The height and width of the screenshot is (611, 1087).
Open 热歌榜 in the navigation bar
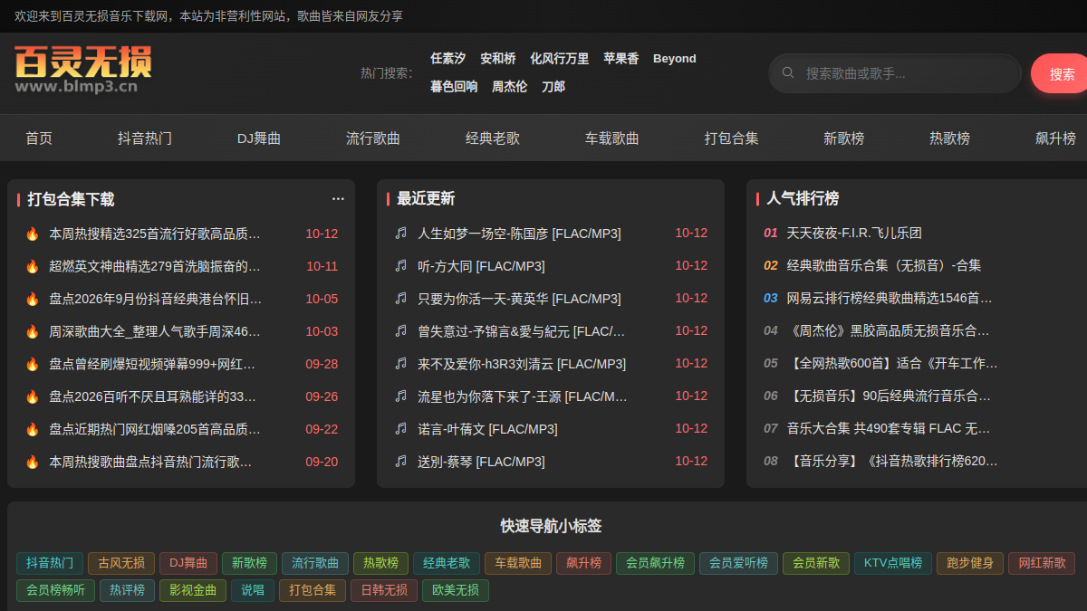pyautogui.click(x=950, y=138)
